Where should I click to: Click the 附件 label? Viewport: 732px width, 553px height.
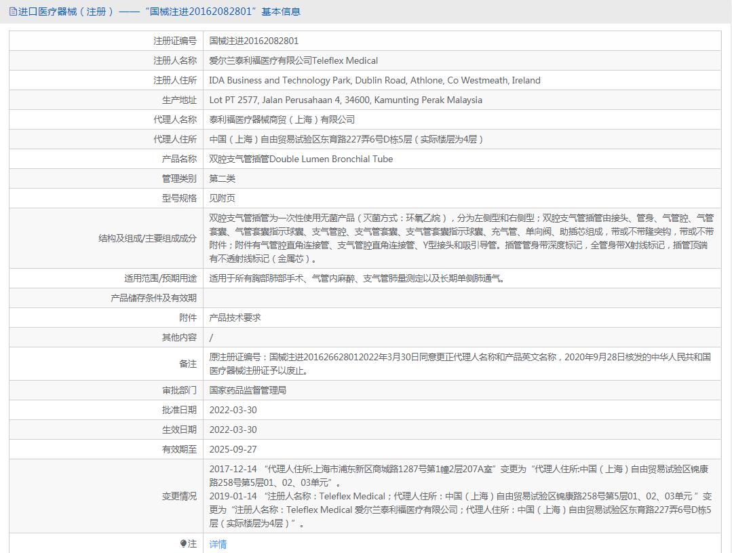(x=188, y=318)
